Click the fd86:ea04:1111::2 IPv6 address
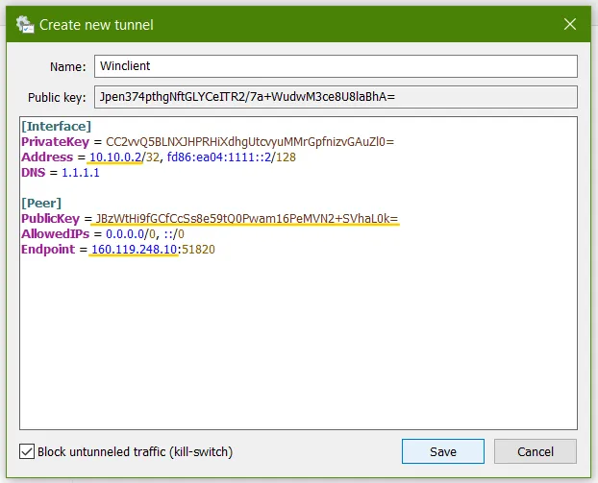This screenshot has height=483, width=598. (219, 157)
